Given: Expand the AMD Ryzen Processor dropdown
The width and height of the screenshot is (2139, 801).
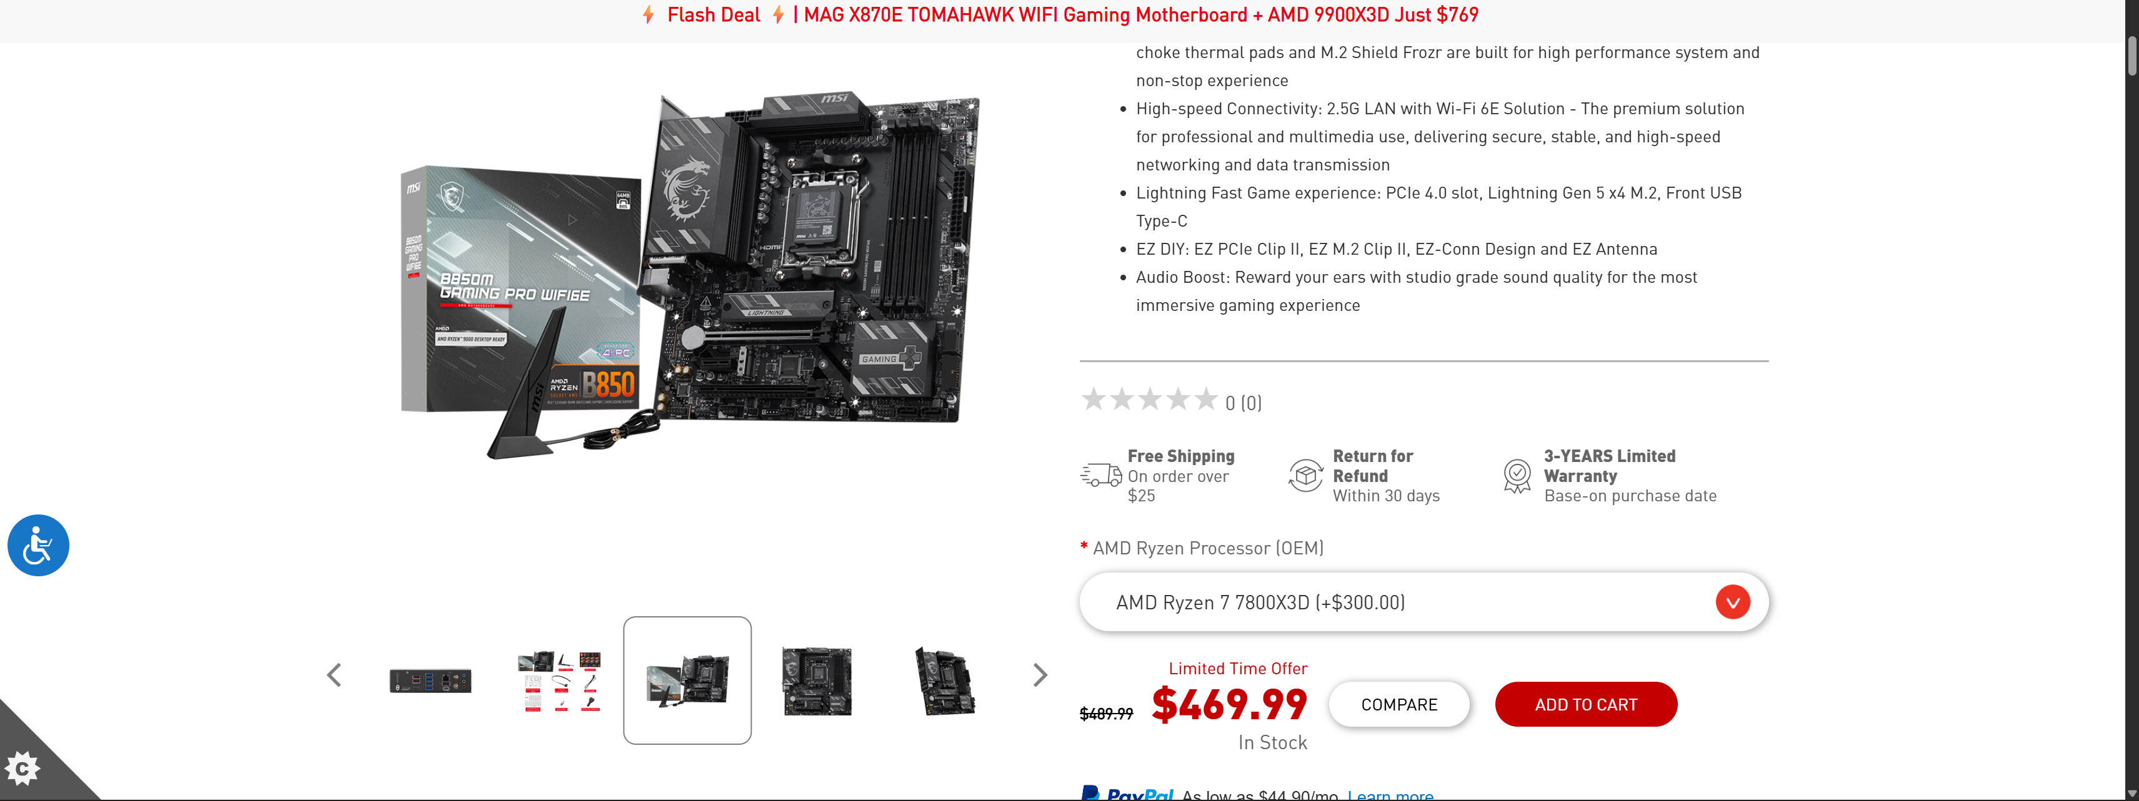Looking at the screenshot, I should point(1424,602).
